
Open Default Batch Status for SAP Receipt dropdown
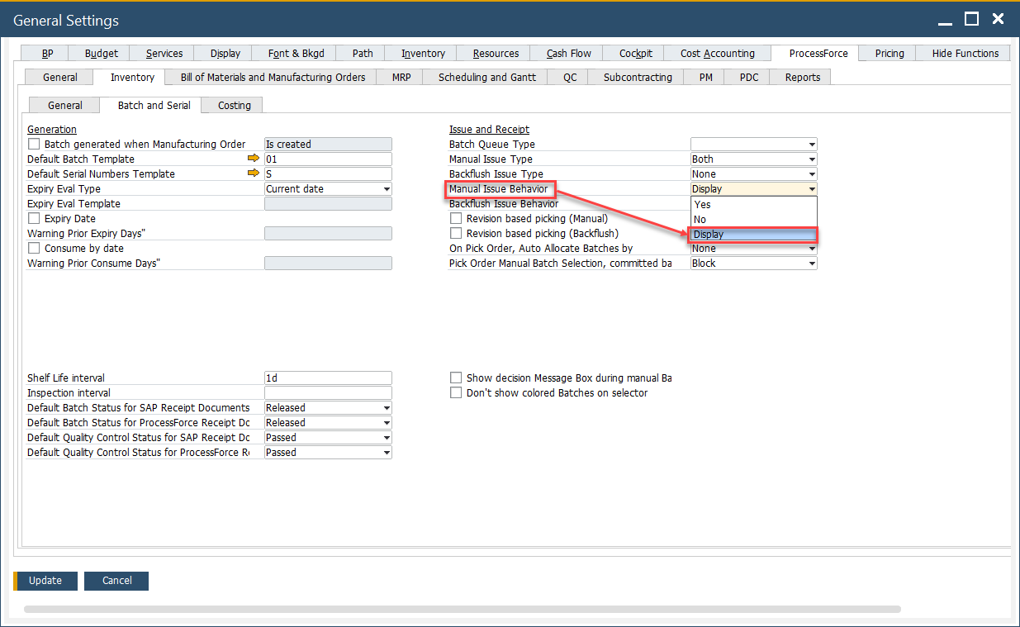385,407
